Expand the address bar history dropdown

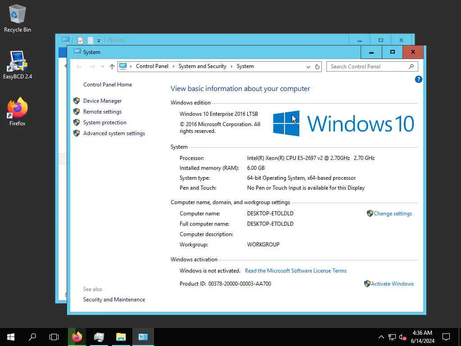[308, 67]
